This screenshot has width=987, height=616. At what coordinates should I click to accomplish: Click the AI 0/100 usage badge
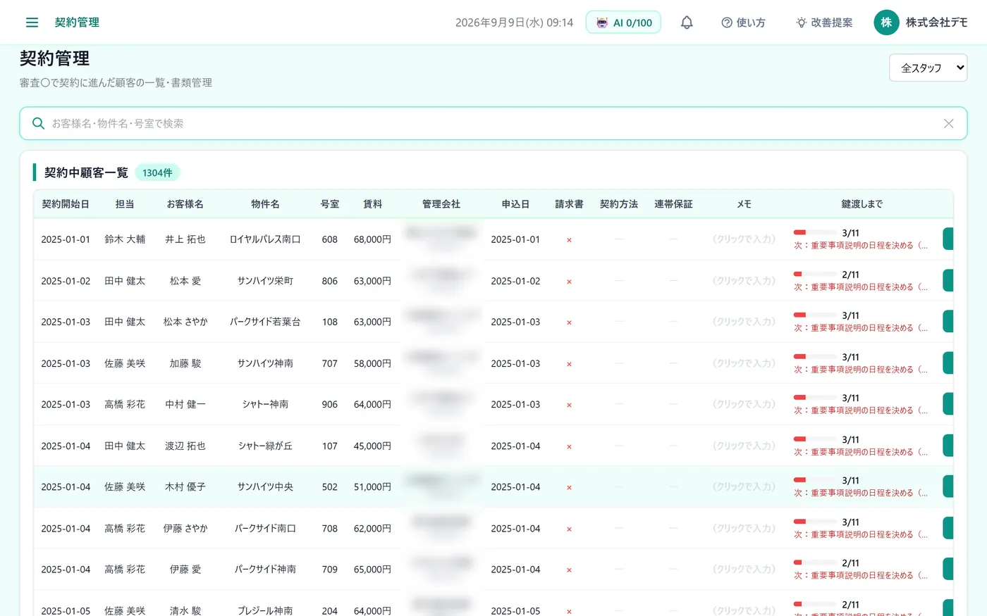click(x=623, y=23)
